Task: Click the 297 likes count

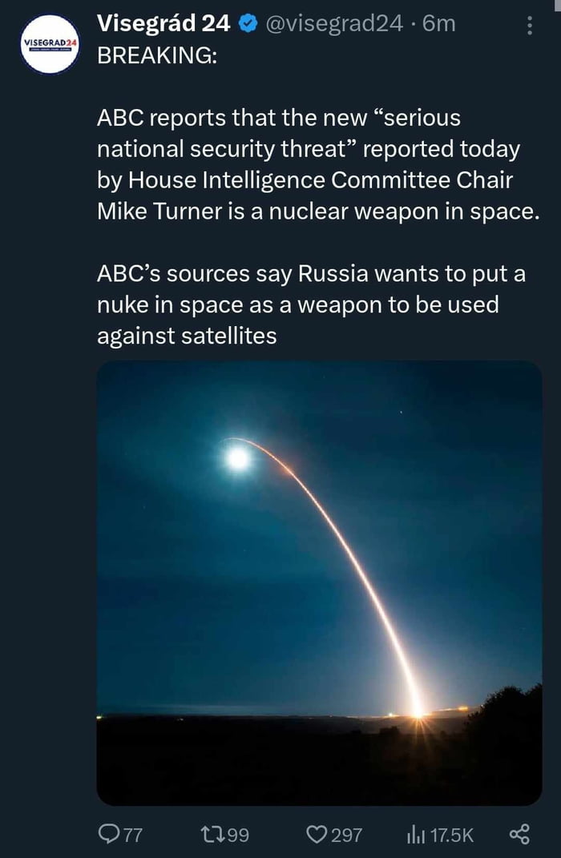Action: click(347, 836)
